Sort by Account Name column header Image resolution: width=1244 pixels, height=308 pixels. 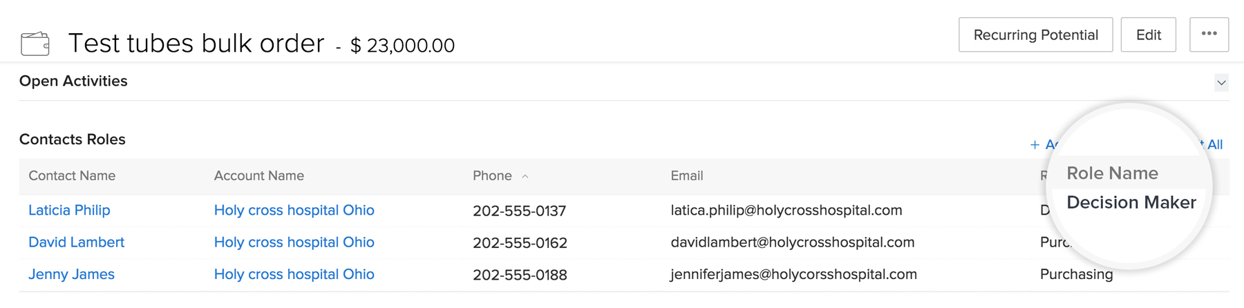258,176
